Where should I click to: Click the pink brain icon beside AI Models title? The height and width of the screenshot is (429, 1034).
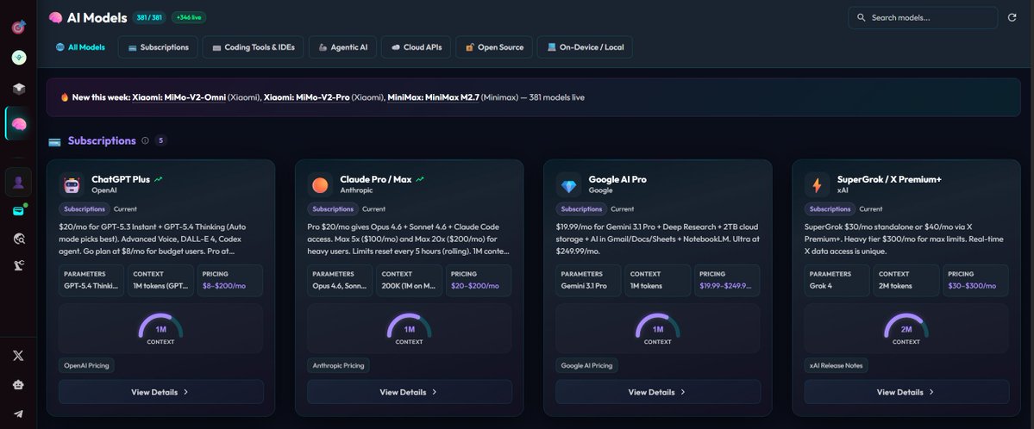tap(55, 18)
